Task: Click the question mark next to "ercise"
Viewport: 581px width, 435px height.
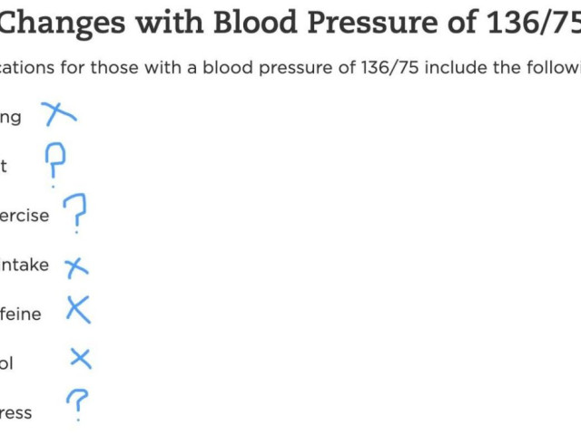Action: pyautogui.click(x=79, y=212)
